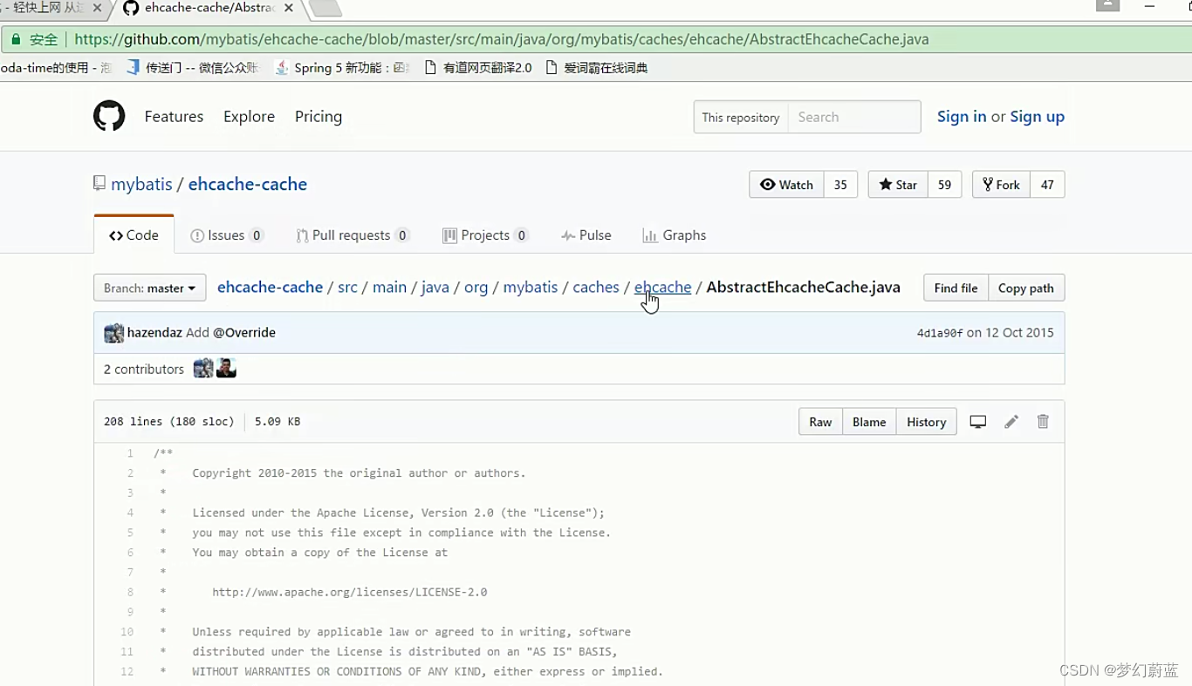The height and width of the screenshot is (686, 1192).
Task: Open the ehcache-cache repository title link
Action: (248, 184)
